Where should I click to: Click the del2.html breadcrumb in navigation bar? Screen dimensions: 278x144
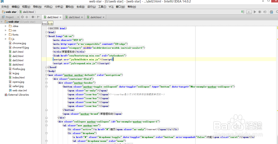point(27,12)
